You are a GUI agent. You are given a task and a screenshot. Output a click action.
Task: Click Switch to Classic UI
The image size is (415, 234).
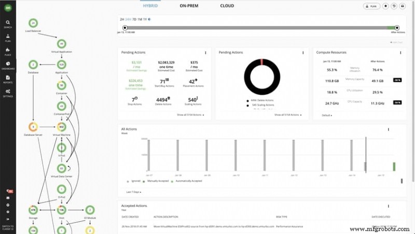click(8, 228)
